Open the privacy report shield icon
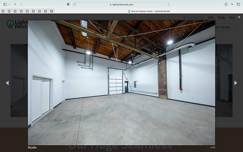The width and height of the screenshot is (243, 152). [68, 4]
